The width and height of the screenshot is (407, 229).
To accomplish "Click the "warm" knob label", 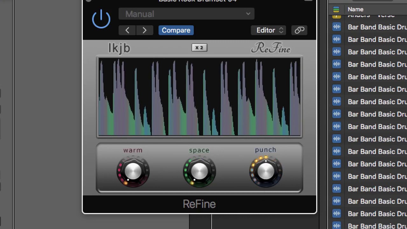I will tap(133, 150).
